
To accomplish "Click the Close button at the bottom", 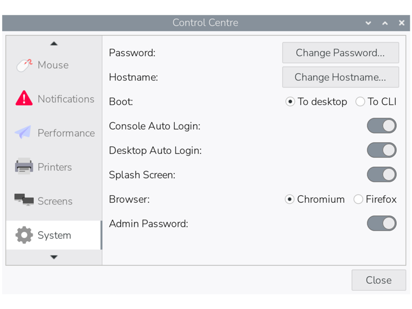I will point(378,280).
